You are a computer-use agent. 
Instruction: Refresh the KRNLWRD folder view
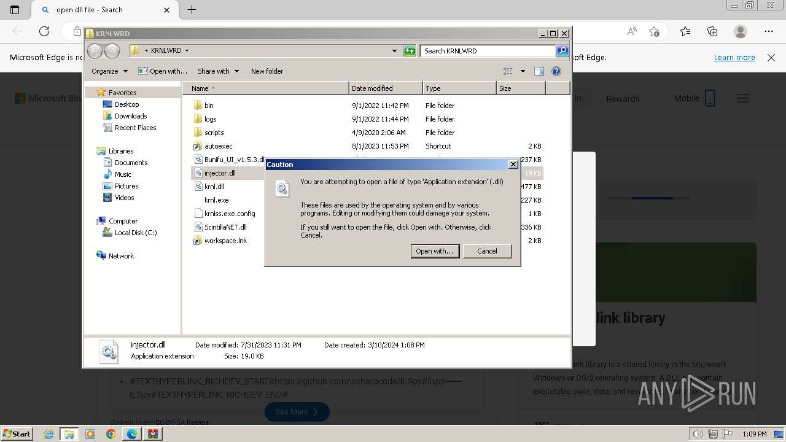point(410,51)
